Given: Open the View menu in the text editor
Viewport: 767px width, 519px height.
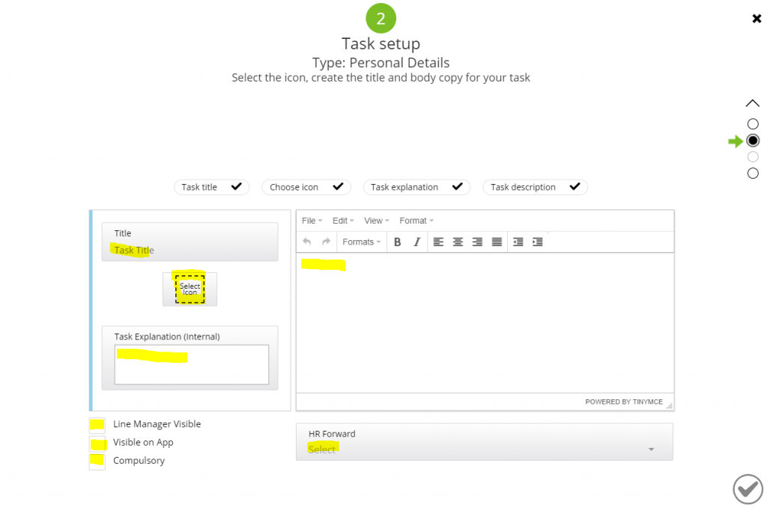Looking at the screenshot, I should pyautogui.click(x=375, y=220).
